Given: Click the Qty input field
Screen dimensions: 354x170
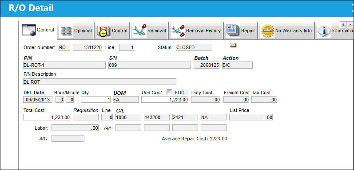Looking at the screenshot, I should [x=96, y=100].
